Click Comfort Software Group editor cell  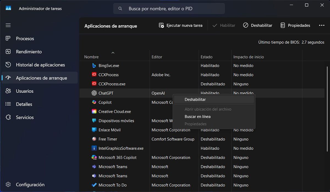(173, 139)
